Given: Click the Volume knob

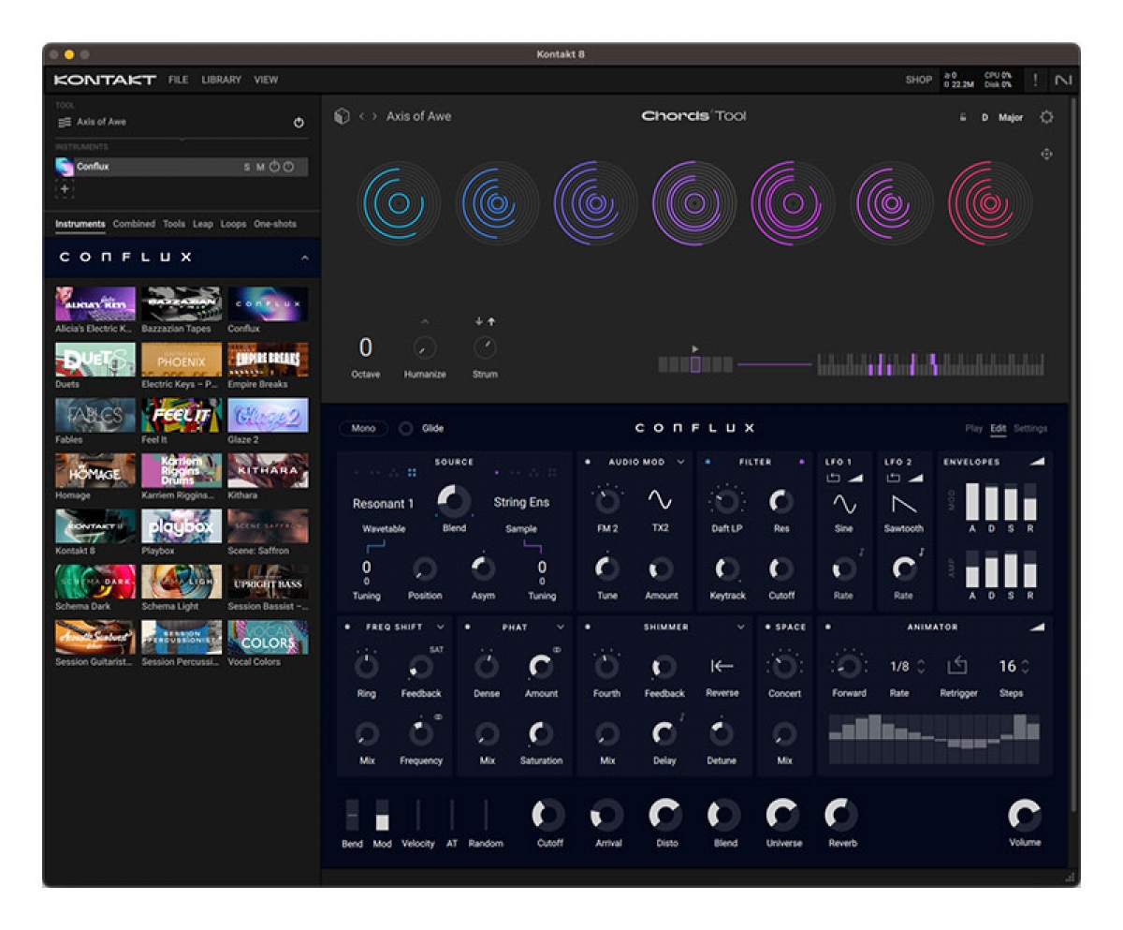Looking at the screenshot, I should point(1024,815).
